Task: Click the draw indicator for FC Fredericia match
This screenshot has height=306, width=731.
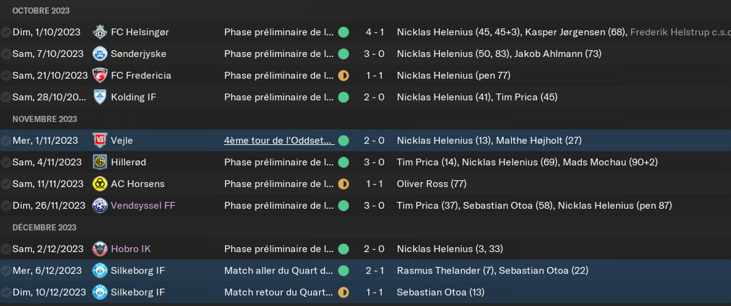Action: click(x=343, y=76)
